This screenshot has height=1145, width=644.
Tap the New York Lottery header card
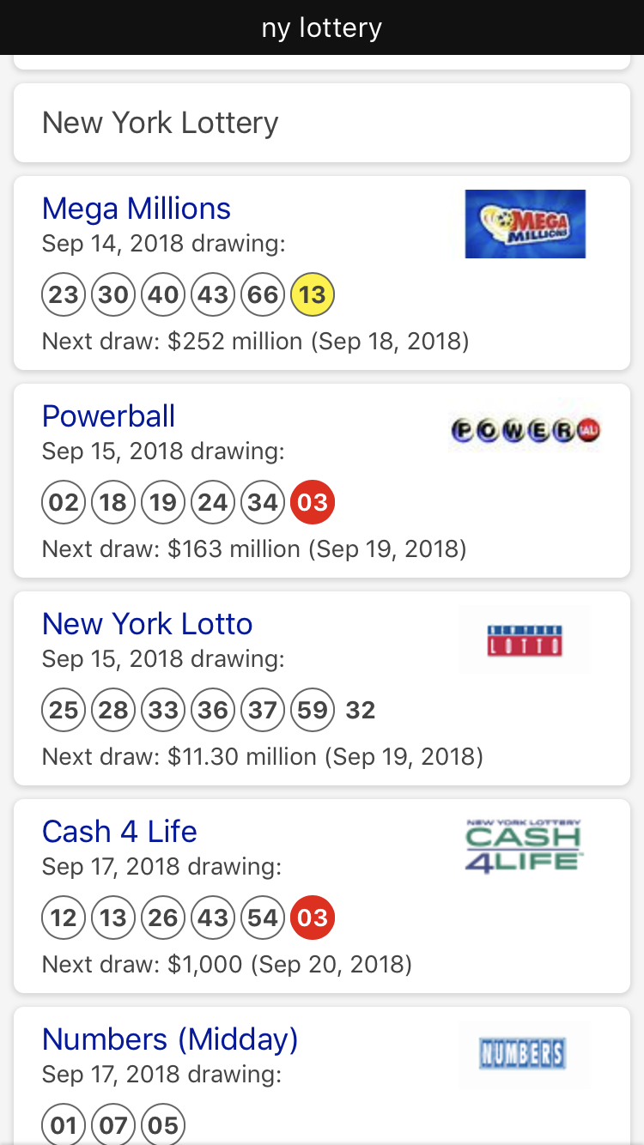322,123
